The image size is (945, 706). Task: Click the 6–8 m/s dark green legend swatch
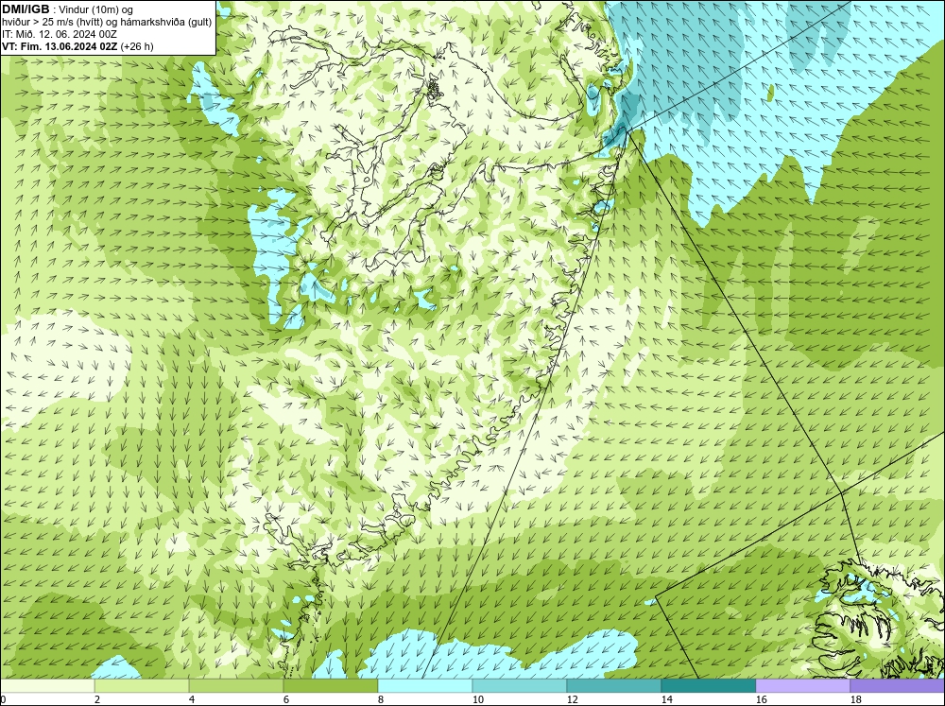331,685
